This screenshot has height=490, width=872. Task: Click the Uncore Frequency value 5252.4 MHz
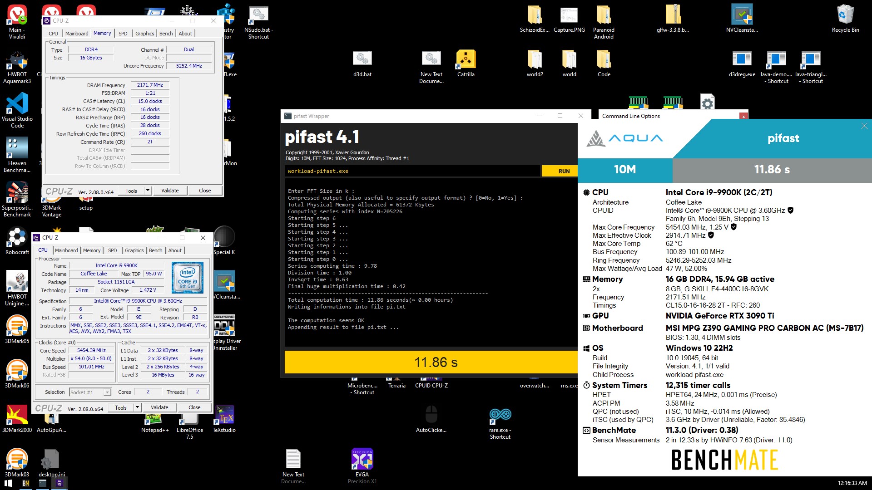(x=189, y=66)
